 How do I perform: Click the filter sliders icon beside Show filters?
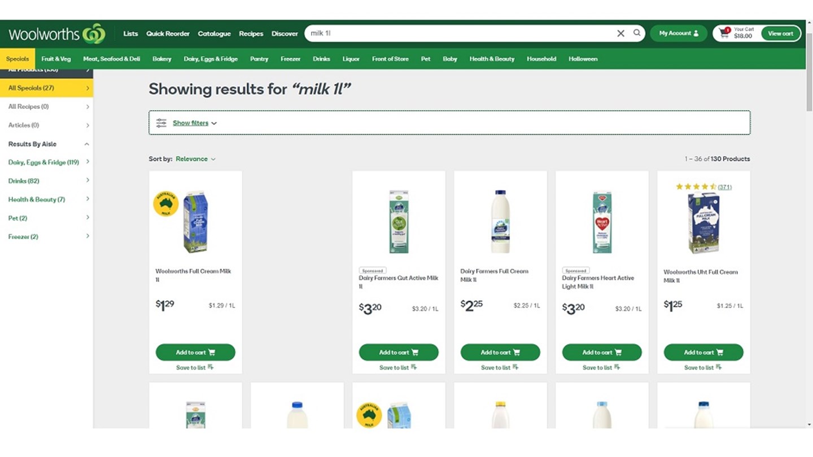(x=161, y=122)
